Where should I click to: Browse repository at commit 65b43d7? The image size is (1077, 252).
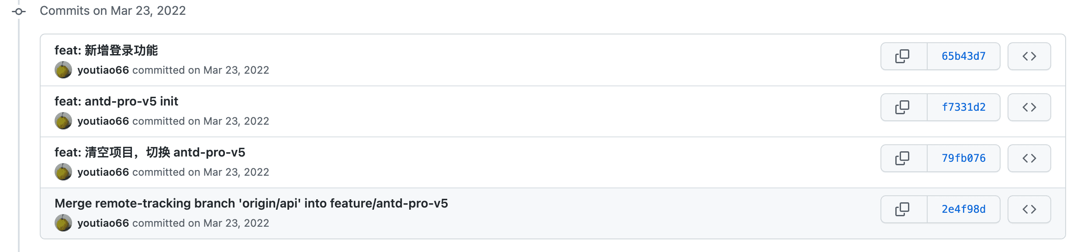1029,56
